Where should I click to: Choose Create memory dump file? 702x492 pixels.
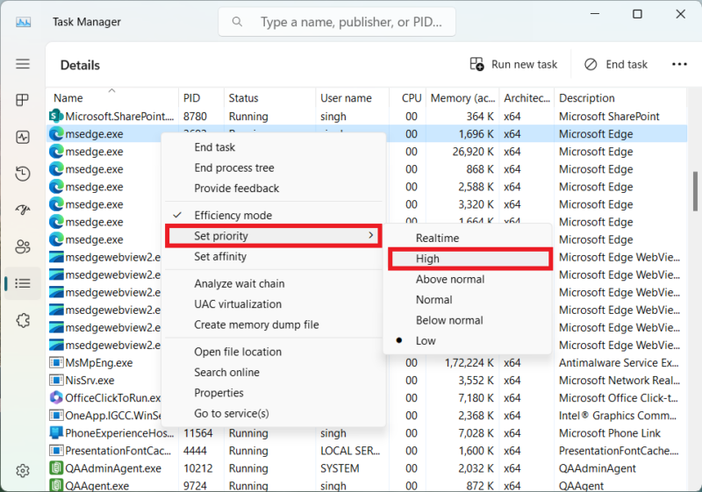click(x=273, y=324)
